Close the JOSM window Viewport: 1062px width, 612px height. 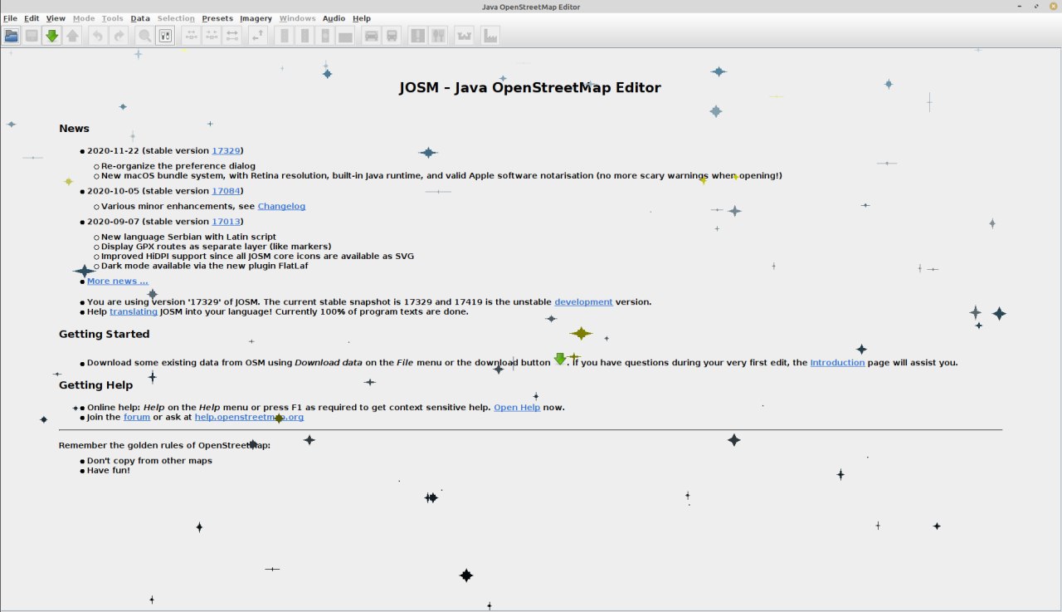[1053, 7]
